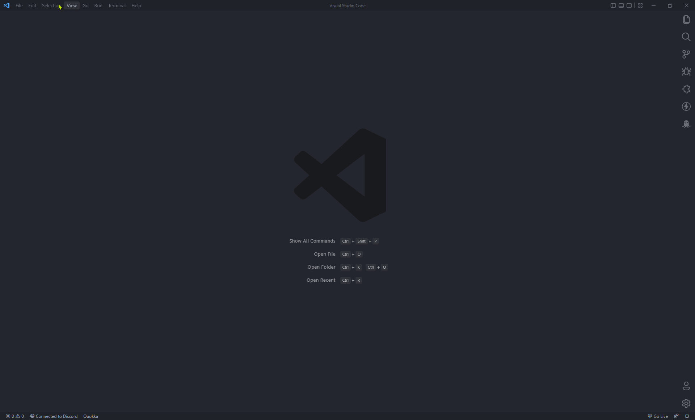The height and width of the screenshot is (420, 695).
Task: Open the Source Control icon
Action: (686, 54)
